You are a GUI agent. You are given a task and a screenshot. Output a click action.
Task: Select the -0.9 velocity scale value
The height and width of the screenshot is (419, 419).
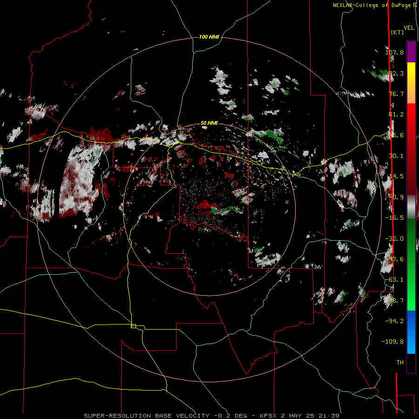click(x=396, y=197)
